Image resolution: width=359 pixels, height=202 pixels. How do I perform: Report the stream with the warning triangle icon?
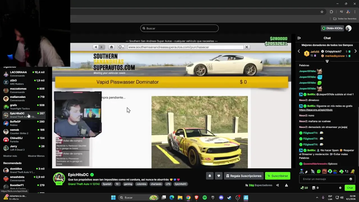tap(286, 185)
